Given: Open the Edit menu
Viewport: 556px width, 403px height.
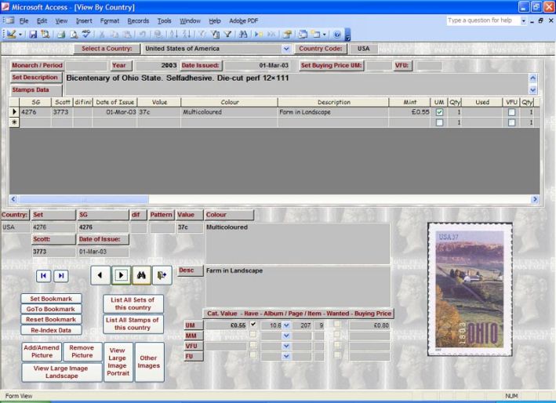Looking at the screenshot, I should coord(42,21).
